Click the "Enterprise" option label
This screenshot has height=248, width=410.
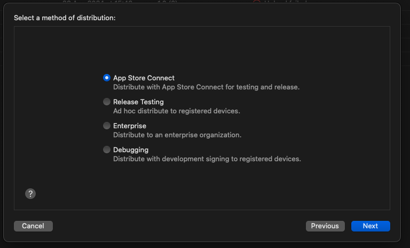130,126
